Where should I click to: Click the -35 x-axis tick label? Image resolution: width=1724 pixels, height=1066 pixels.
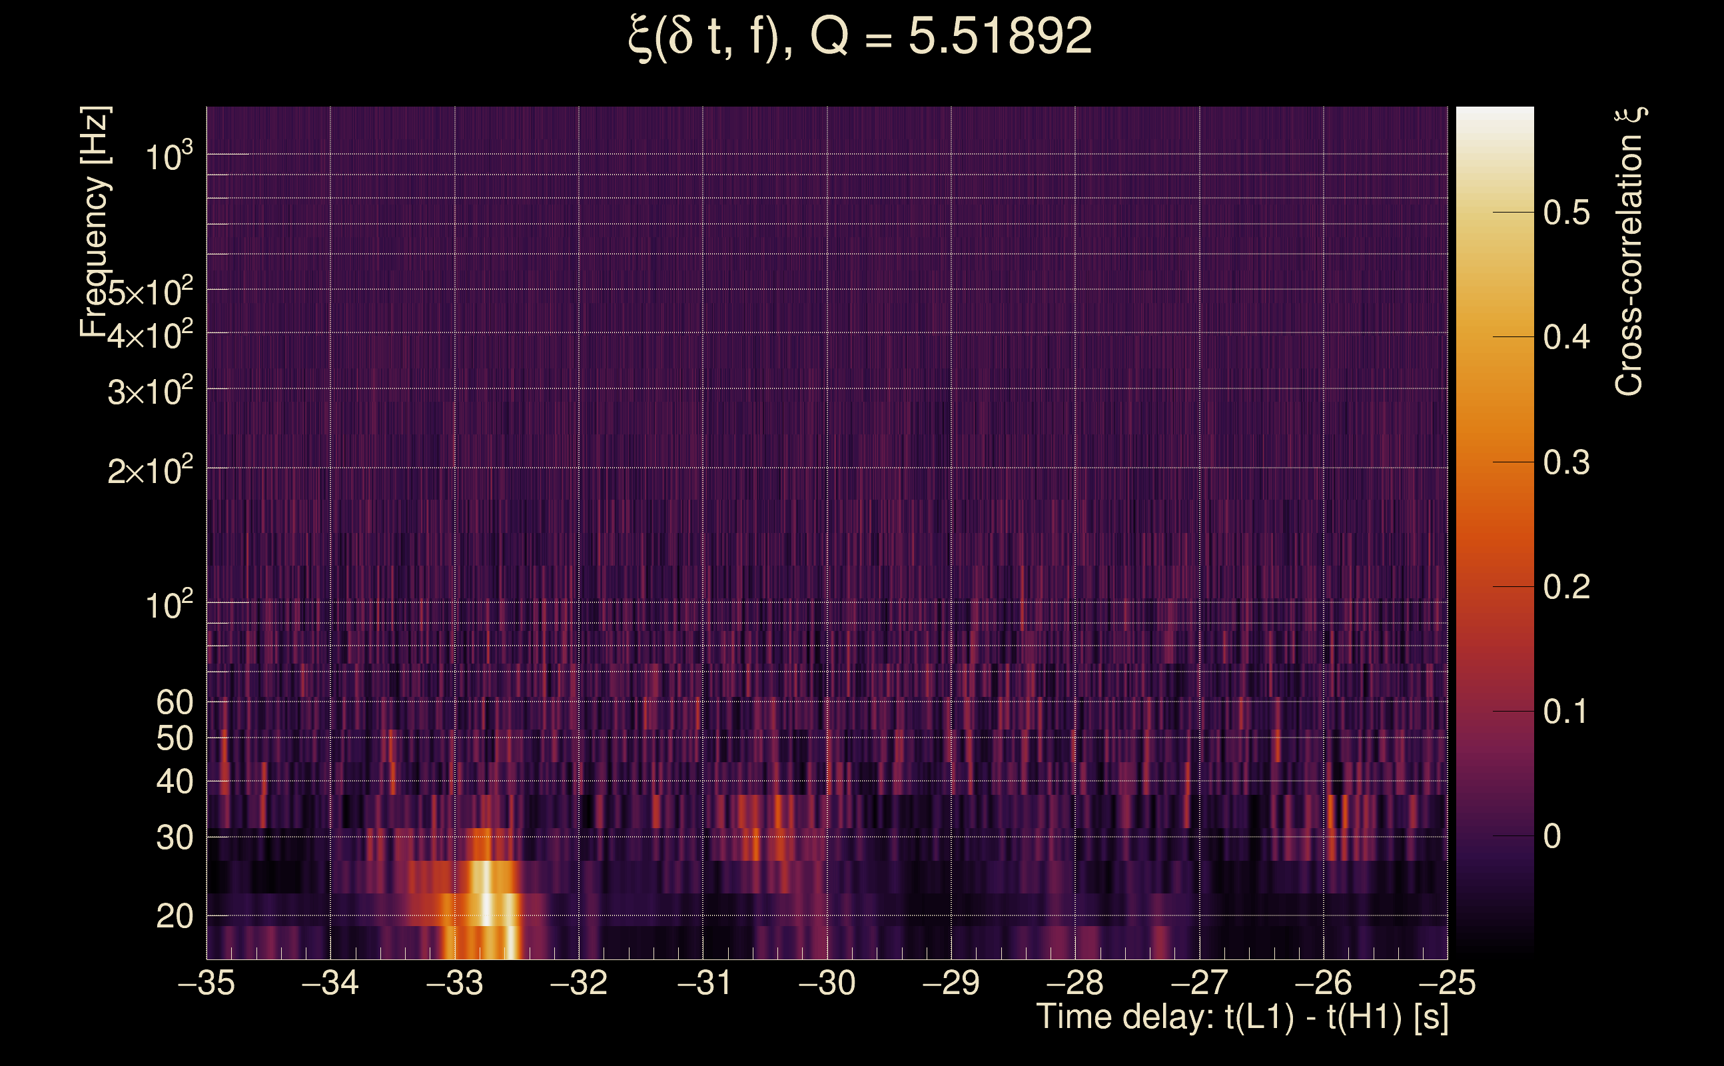click(x=207, y=983)
